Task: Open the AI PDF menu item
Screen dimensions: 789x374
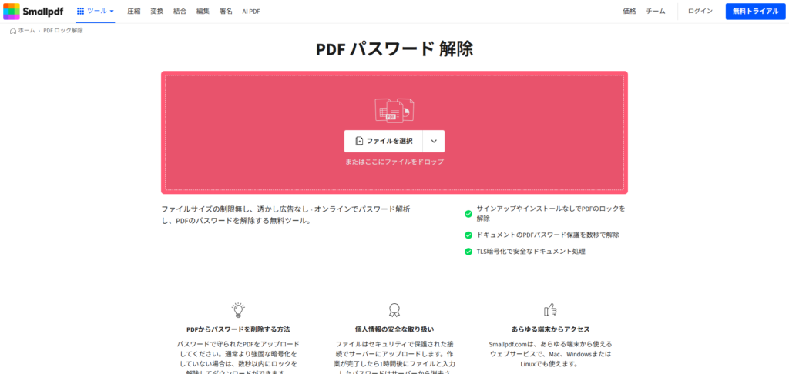Action: (x=251, y=11)
